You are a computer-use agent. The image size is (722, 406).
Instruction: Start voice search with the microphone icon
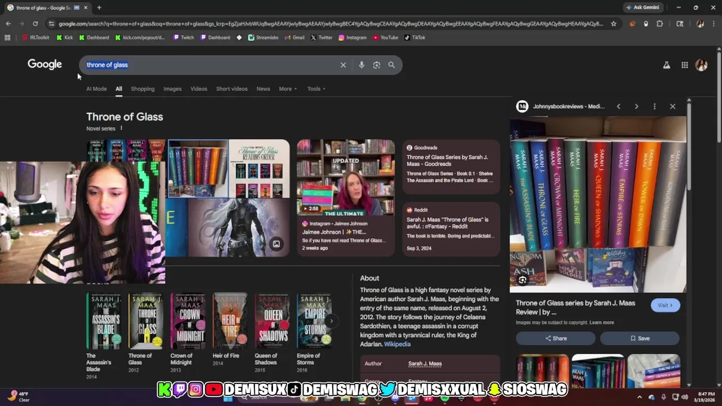362,65
